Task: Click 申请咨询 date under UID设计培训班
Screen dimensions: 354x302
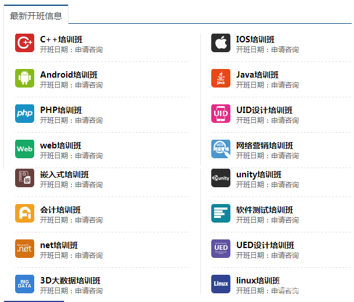Action: [285, 120]
